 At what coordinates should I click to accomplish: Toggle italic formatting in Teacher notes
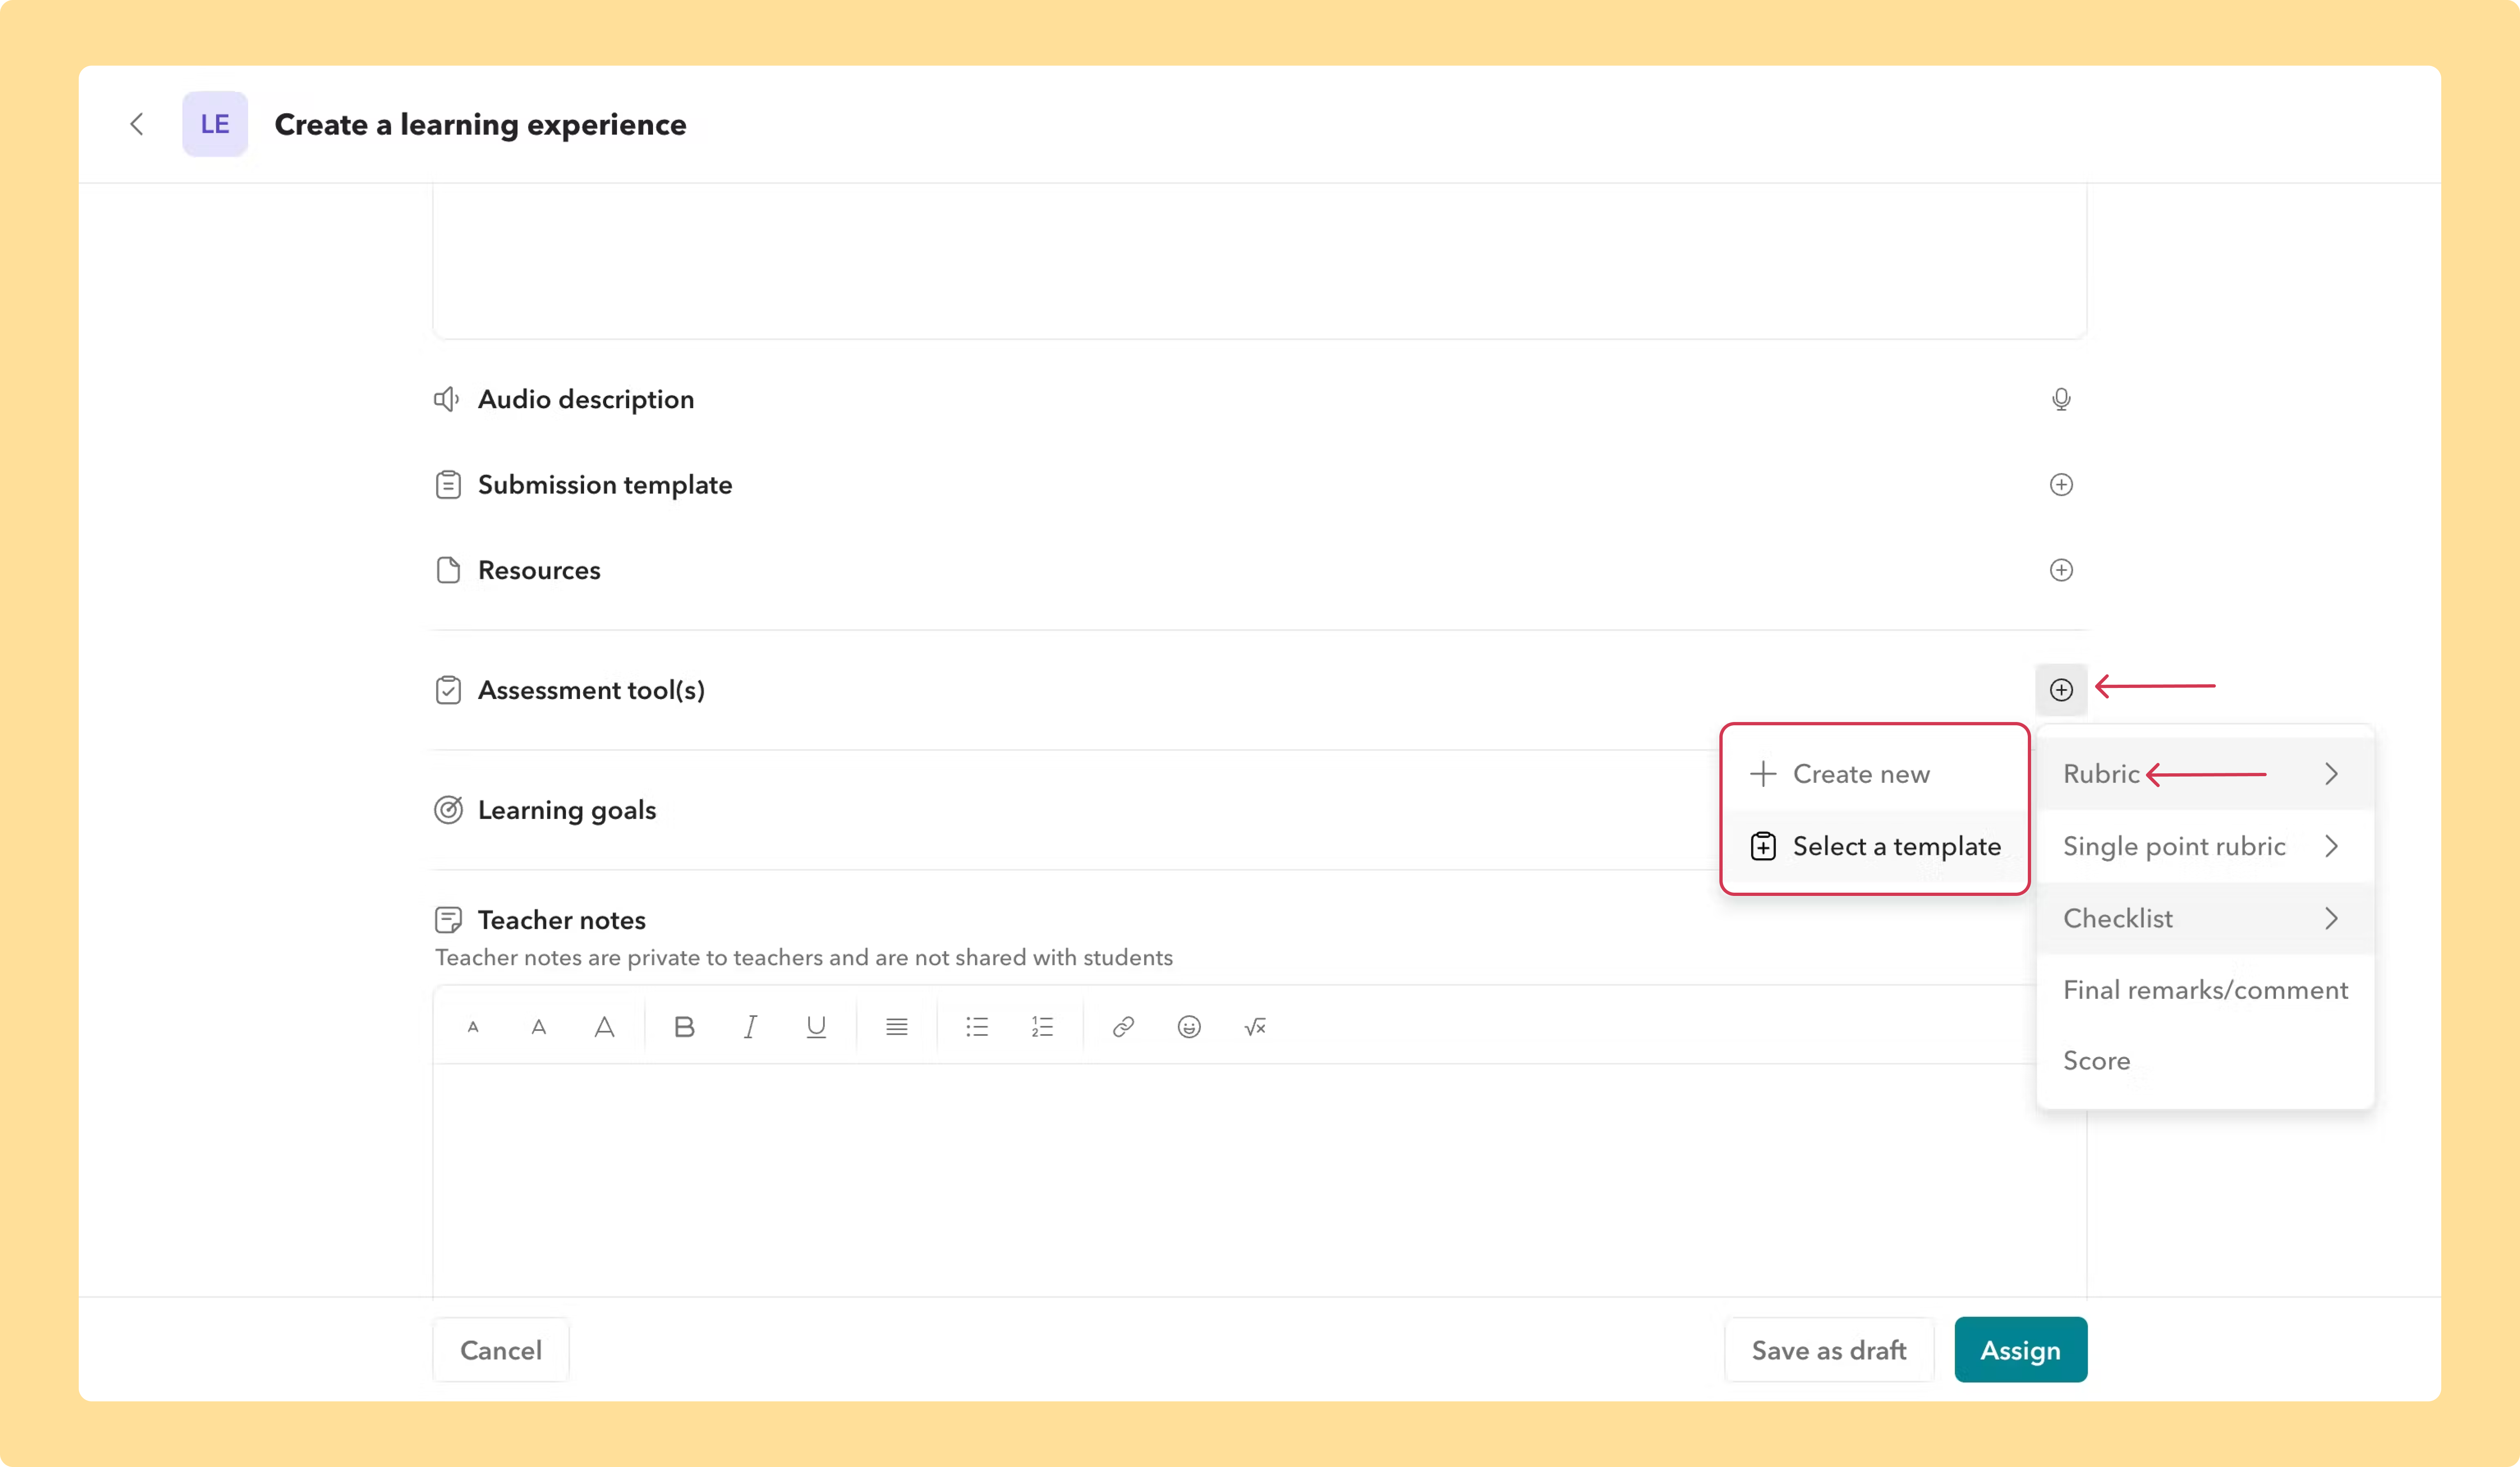pos(750,1027)
